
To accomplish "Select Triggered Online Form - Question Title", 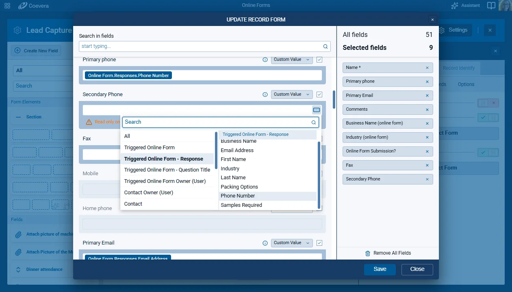I will pyautogui.click(x=167, y=170).
